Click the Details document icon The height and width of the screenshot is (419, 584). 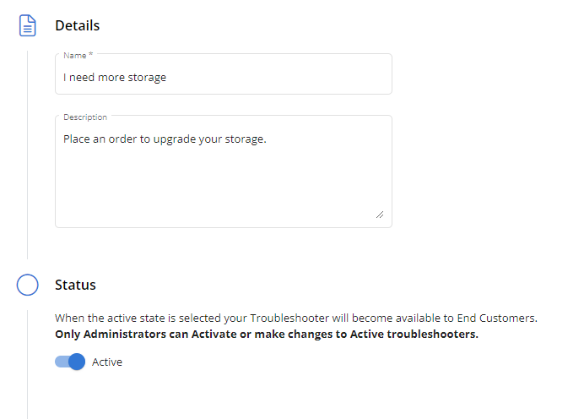[x=28, y=25]
